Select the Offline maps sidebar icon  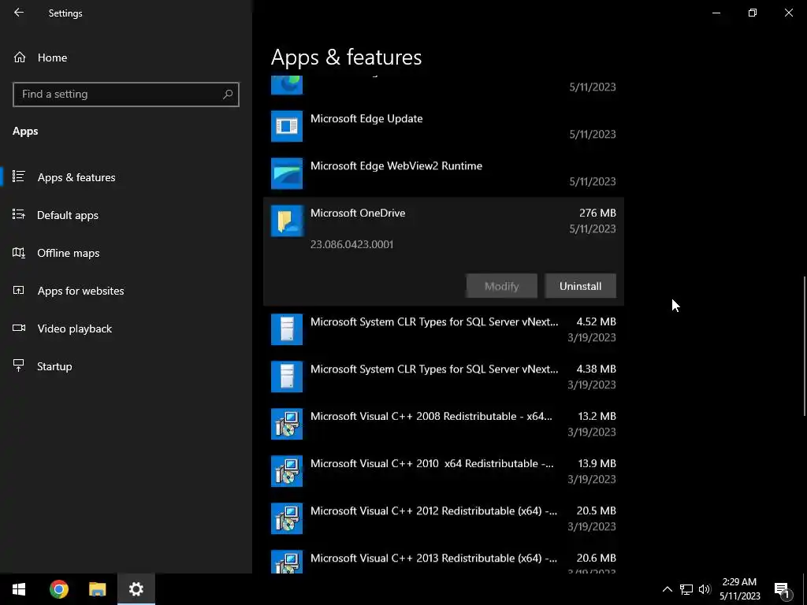19,253
